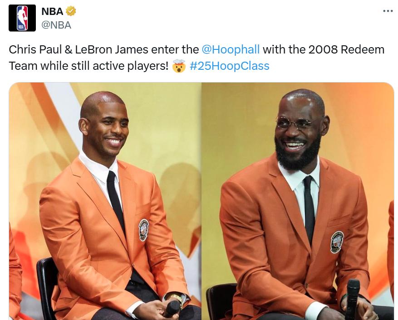Click the jacket crest patch in the right photo
Screen dimensions: 398x320
337,242
